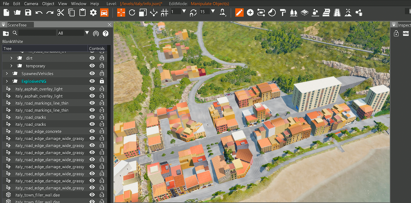Toggle visibility of italy_road_edge_concrete

tap(92, 131)
